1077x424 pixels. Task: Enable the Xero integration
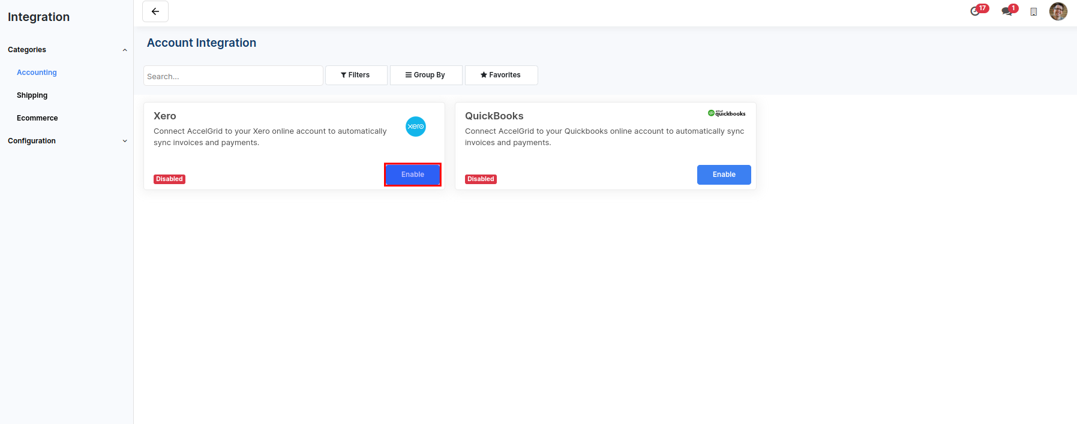click(x=413, y=175)
